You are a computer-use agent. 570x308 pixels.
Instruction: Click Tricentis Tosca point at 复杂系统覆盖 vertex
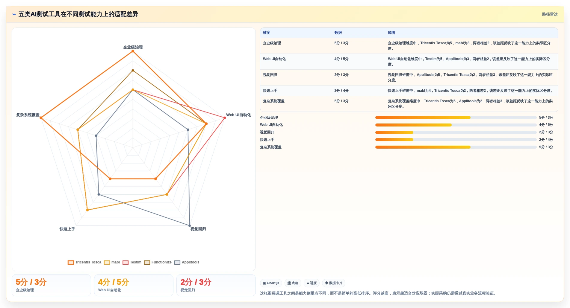click(x=41, y=118)
